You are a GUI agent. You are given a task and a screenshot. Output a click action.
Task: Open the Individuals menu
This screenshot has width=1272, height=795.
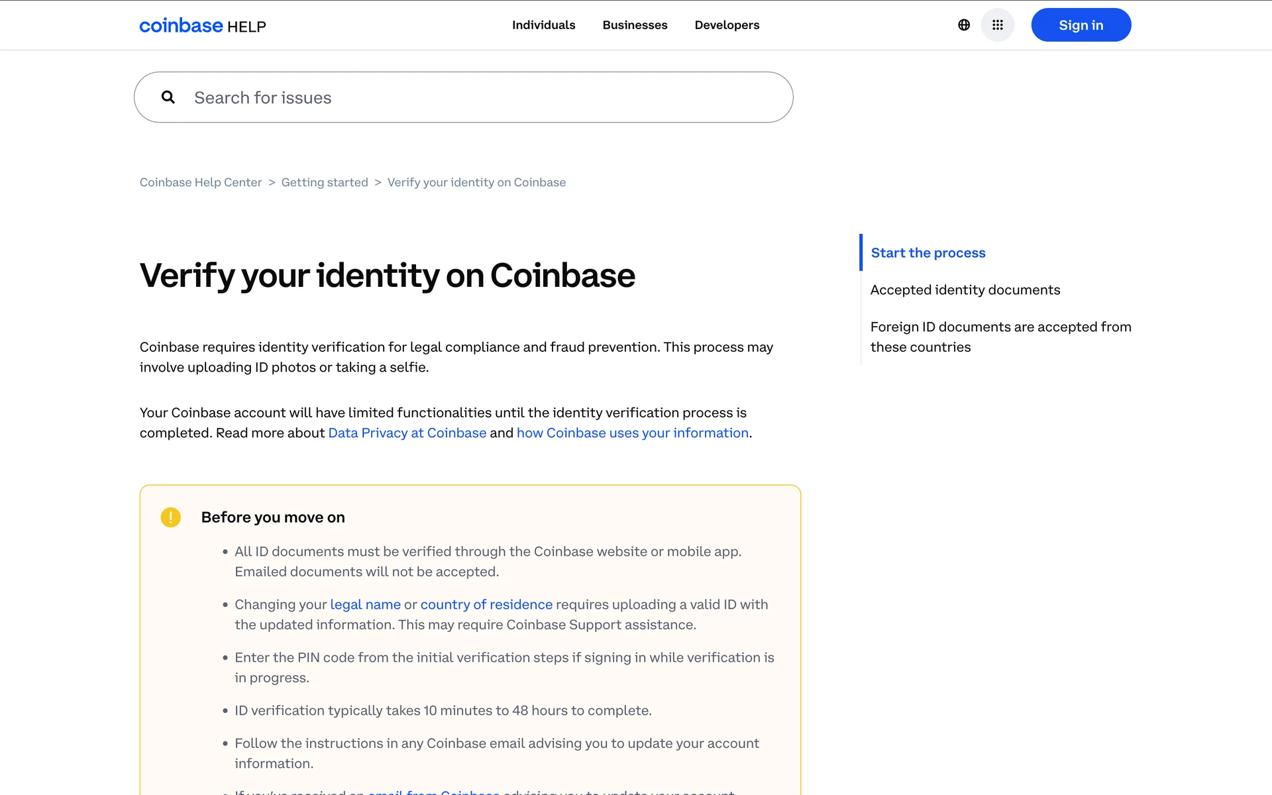[x=543, y=25]
